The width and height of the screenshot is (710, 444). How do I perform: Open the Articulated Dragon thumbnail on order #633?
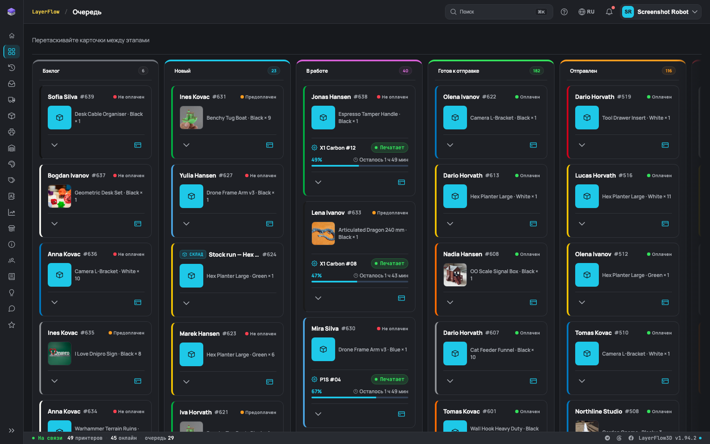click(323, 233)
